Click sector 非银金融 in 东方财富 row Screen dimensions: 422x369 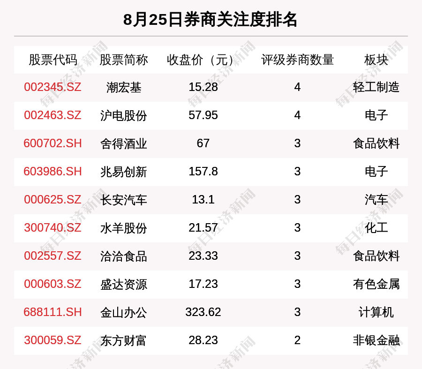point(376,340)
